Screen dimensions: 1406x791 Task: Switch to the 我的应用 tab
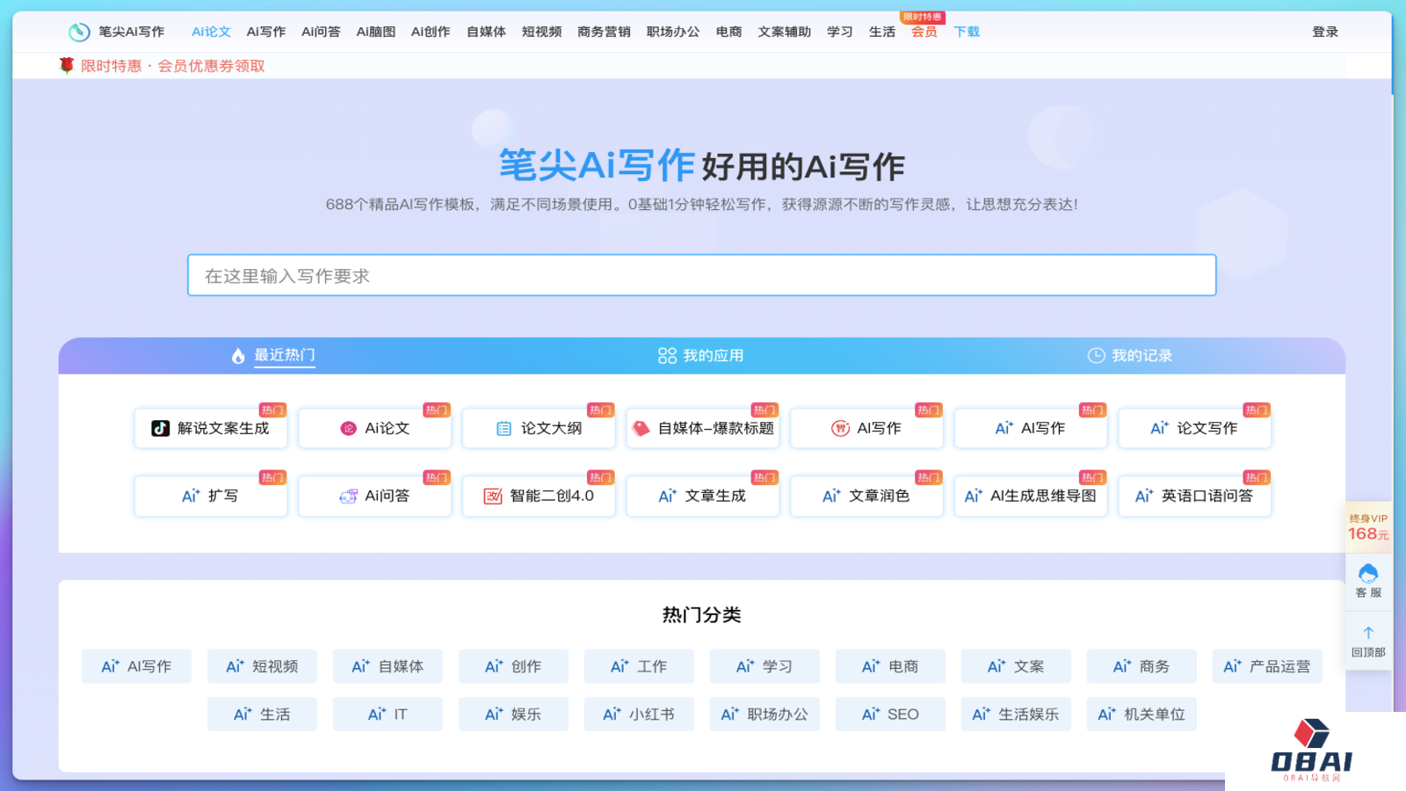701,356
